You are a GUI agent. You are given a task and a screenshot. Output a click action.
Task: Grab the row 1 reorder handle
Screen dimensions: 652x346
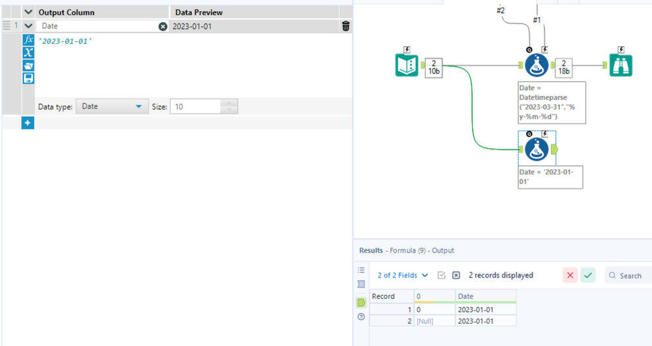(7, 25)
